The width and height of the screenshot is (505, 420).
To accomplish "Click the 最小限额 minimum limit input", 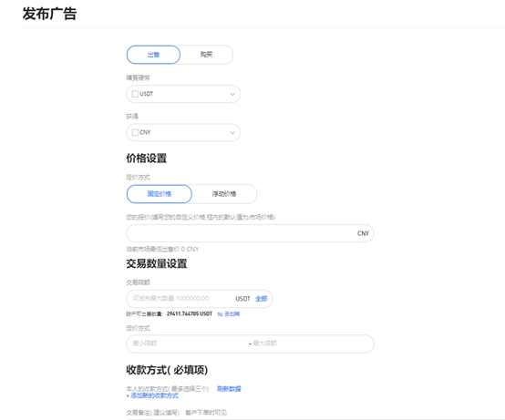I will [187, 343].
